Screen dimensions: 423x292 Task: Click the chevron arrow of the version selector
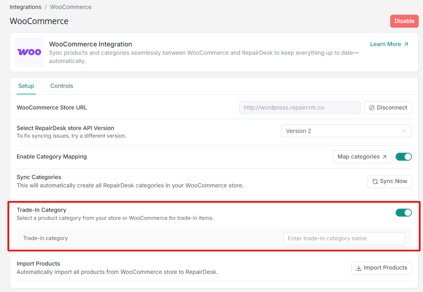(404, 131)
